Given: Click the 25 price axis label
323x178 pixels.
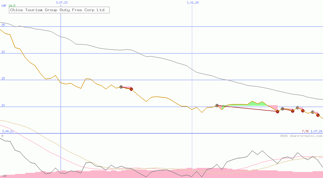Looking at the screenshot, I should [3, 25].
